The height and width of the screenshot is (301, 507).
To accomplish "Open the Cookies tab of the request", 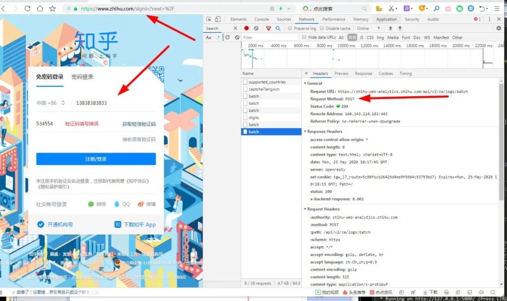I will 386,74.
